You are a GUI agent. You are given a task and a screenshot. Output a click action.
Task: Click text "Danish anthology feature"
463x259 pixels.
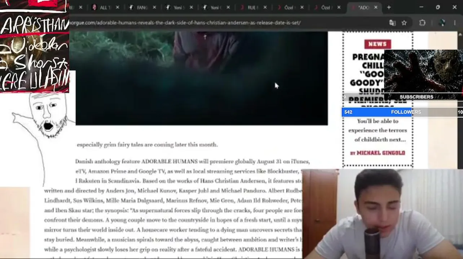(x=107, y=162)
